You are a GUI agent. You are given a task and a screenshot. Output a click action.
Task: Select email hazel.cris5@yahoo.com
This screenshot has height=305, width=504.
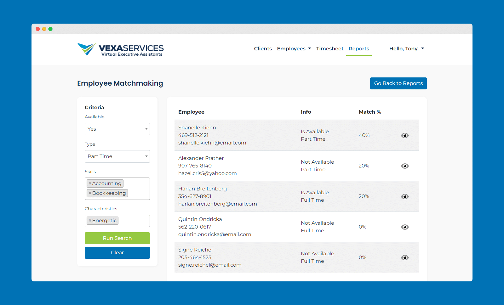(x=207, y=173)
